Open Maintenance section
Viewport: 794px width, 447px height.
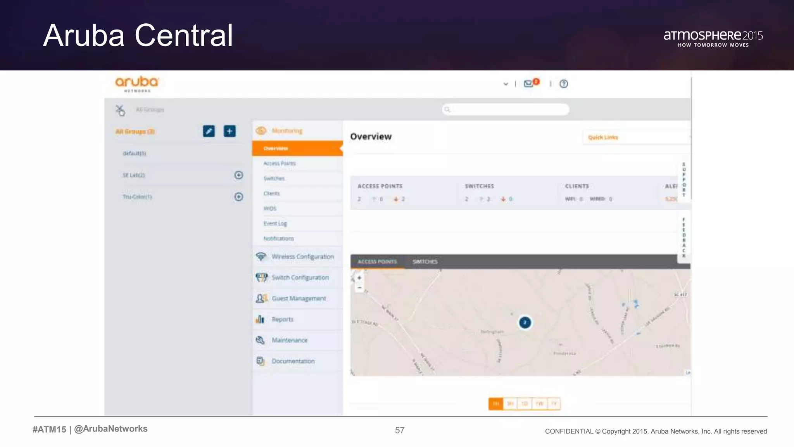pos(290,340)
